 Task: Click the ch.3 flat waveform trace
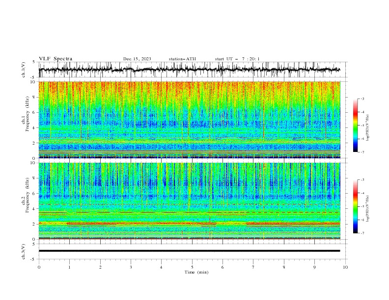189,251
